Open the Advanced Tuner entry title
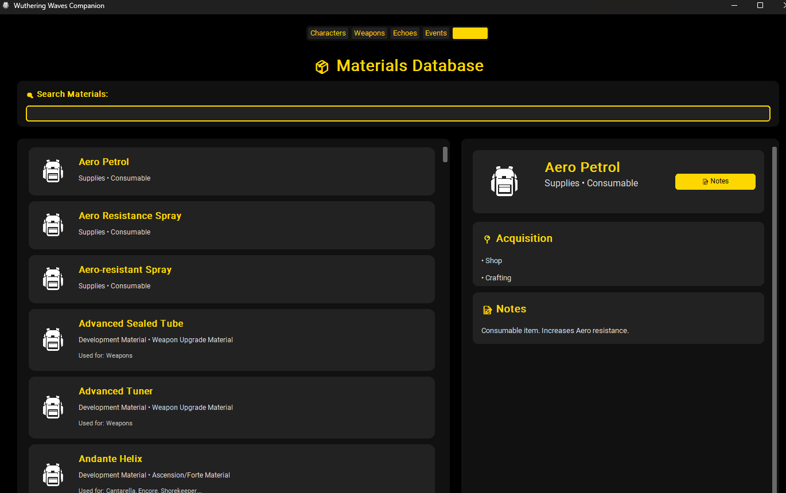Viewport: 786px width, 493px height. (116, 392)
